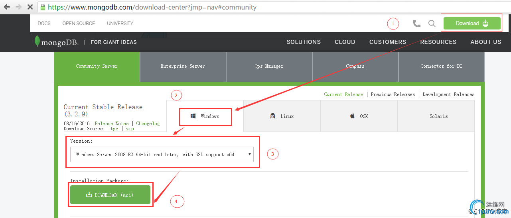This screenshot has height=218, width=511.
Task: Switch to Connector for BI tab
Action: tap(441, 67)
